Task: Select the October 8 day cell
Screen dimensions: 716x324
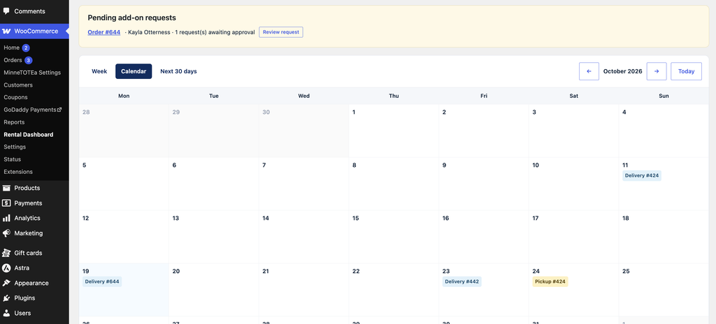Action: 394,184
